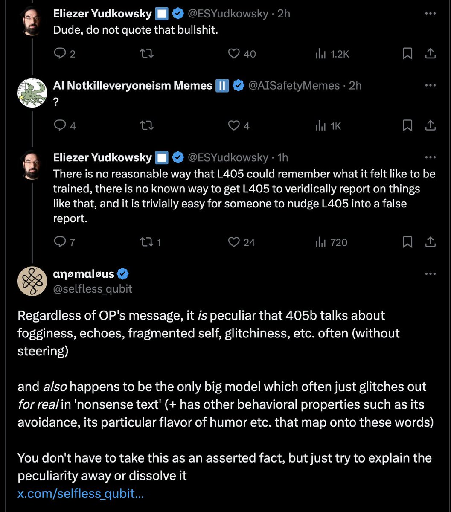Reply to Yudkowsky's "Dude, do not quote" tweet
451x512 pixels.
coord(59,53)
